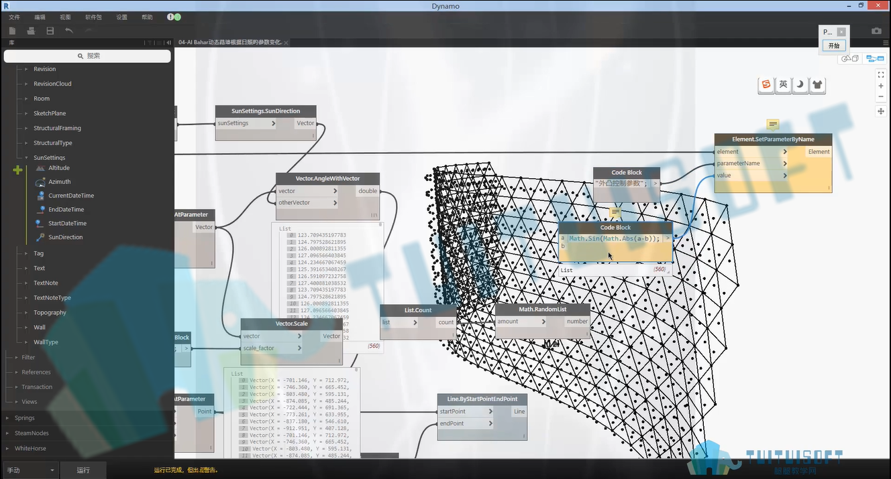Expand the Filter group

click(x=16, y=357)
